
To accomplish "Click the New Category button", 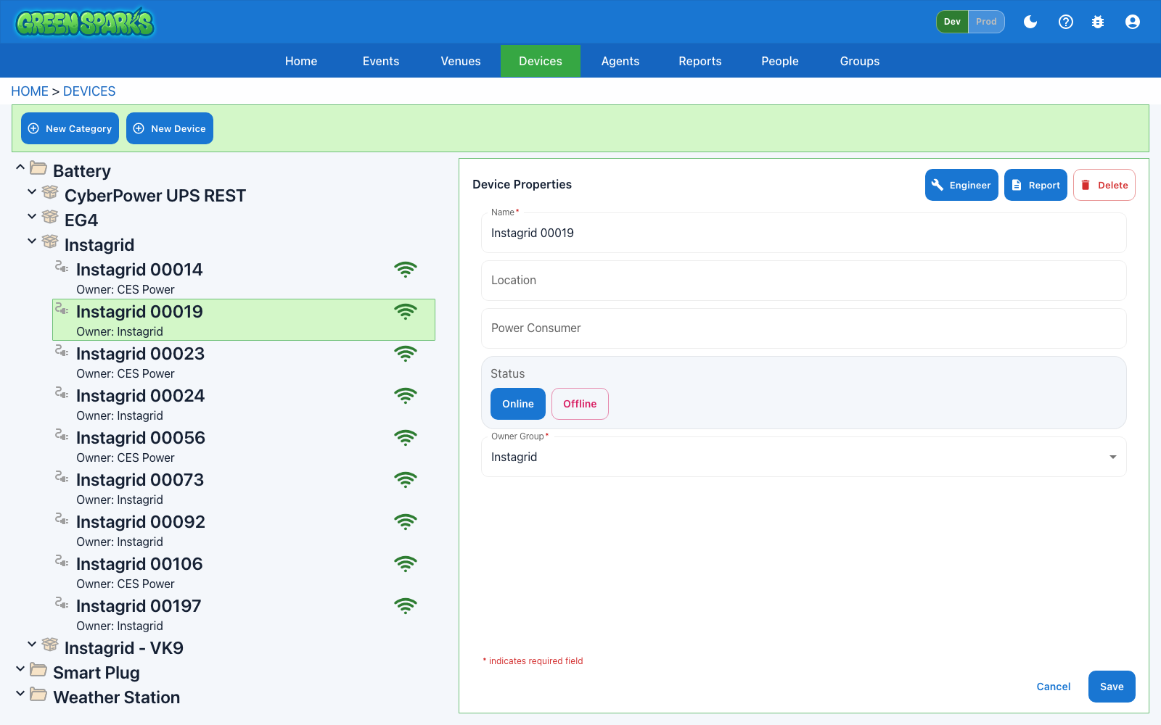I will coord(70,128).
